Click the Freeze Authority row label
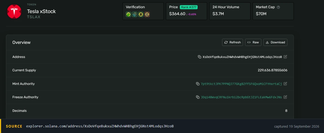The width and height of the screenshot is (324, 133). [25, 97]
